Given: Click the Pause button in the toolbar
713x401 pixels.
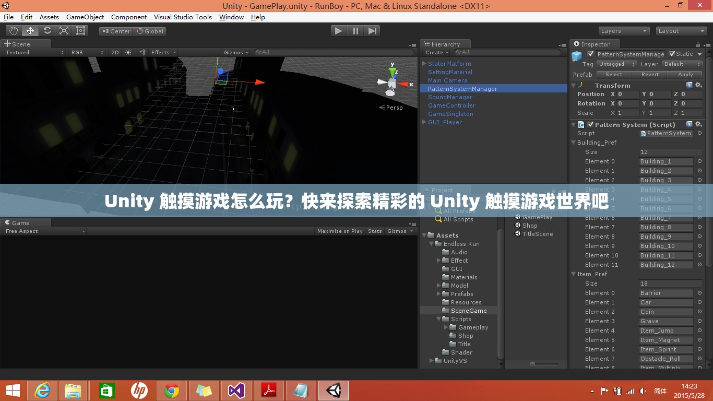Looking at the screenshot, I should tap(355, 31).
